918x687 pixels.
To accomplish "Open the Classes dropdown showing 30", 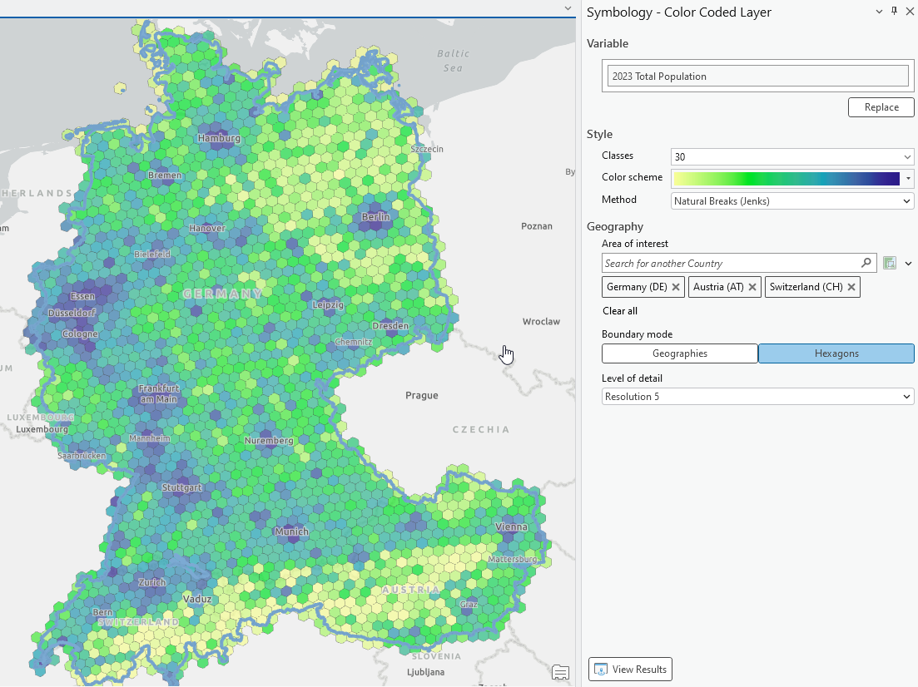I will pyautogui.click(x=792, y=157).
